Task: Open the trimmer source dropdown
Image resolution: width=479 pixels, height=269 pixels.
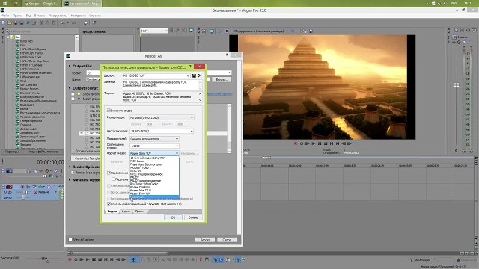Action: pyautogui.click(x=166, y=31)
